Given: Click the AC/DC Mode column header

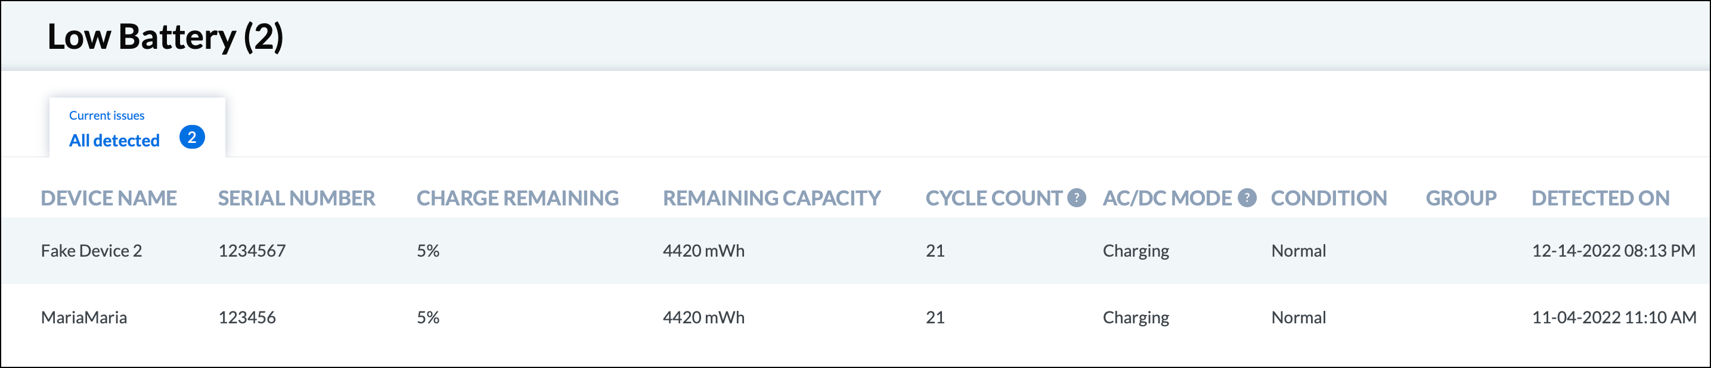Looking at the screenshot, I should [1167, 198].
